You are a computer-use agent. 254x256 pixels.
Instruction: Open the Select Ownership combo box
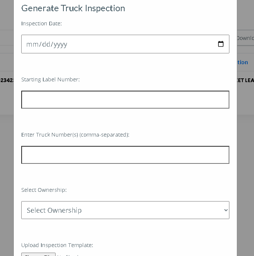click(x=125, y=210)
